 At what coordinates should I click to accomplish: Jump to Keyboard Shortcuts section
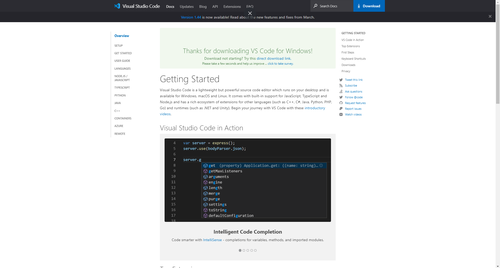(x=354, y=59)
